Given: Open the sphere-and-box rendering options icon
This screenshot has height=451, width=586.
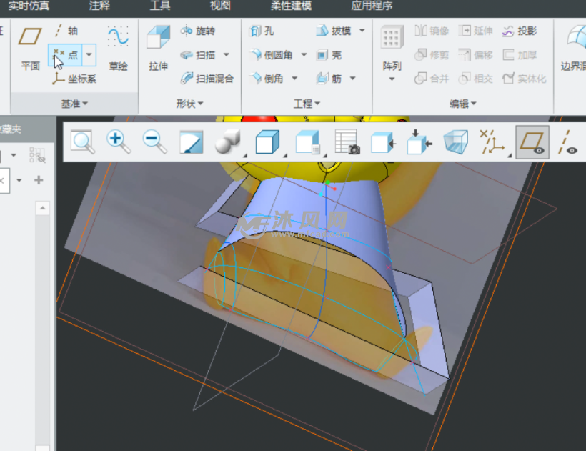Looking at the screenshot, I should click(x=229, y=142).
